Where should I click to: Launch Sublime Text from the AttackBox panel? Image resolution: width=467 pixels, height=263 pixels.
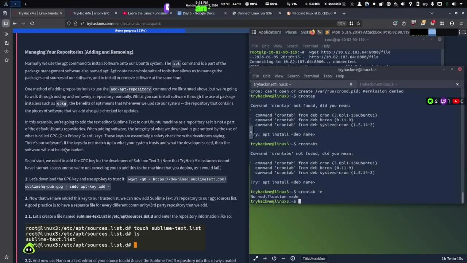coord(327,32)
